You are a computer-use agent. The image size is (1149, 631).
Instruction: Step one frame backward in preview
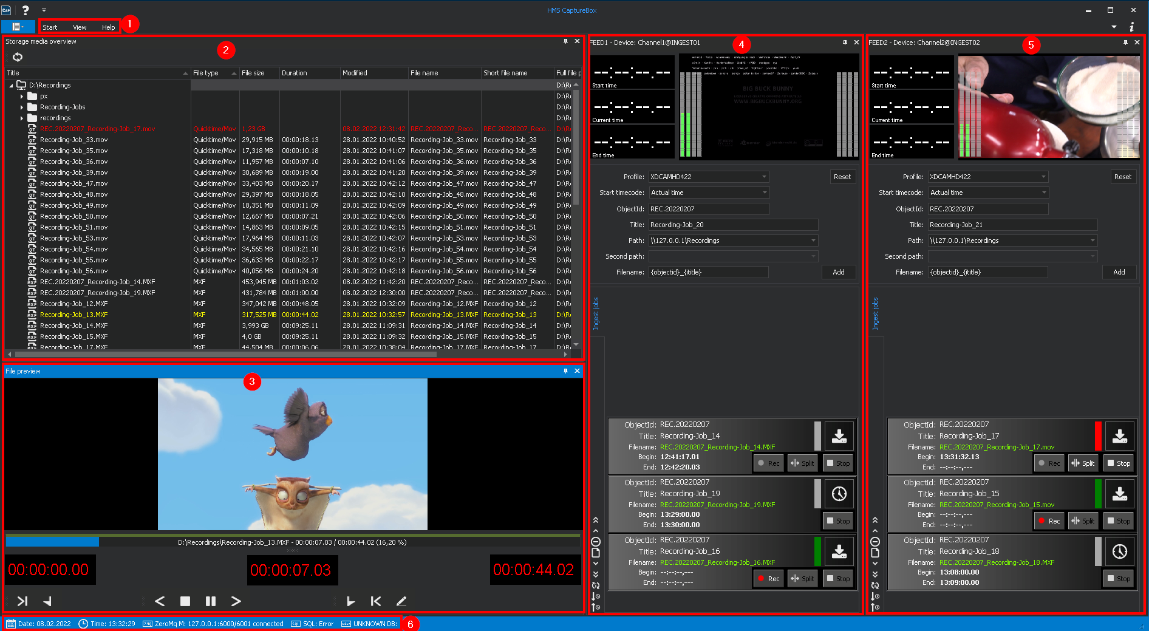point(160,601)
